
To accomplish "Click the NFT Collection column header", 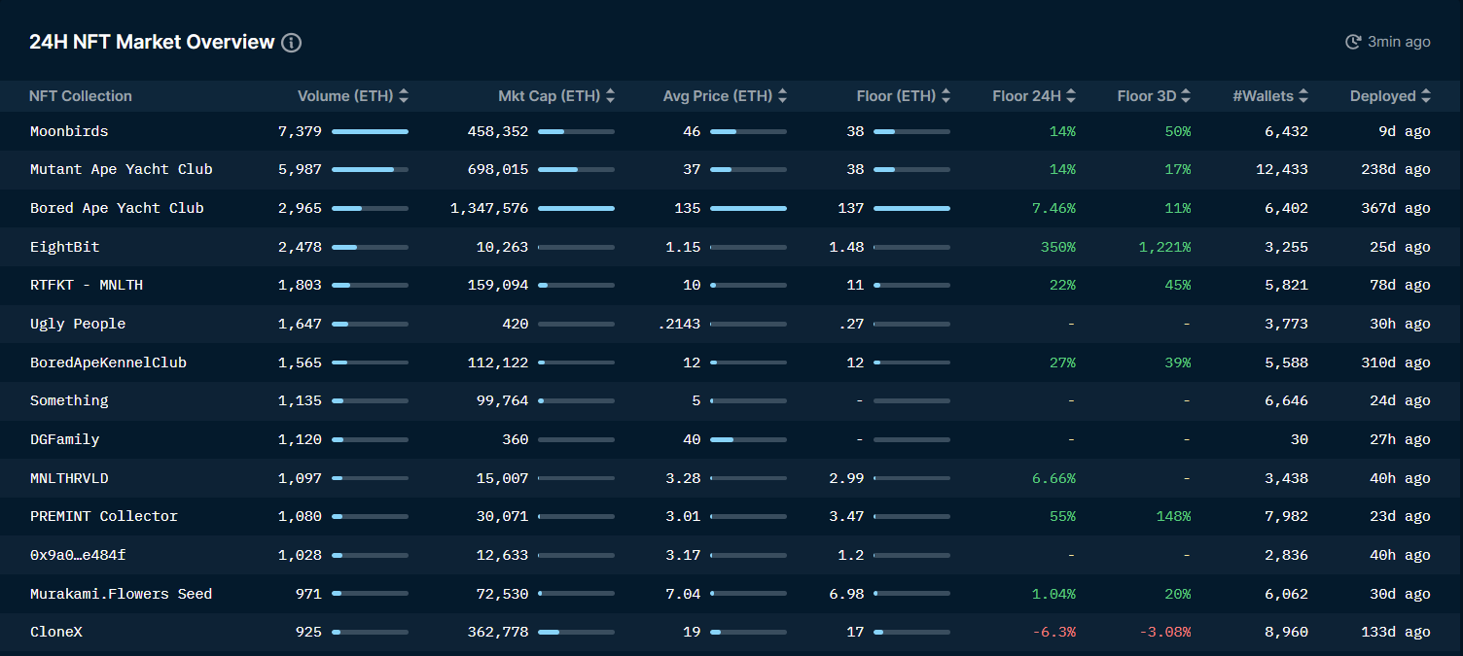I will [x=81, y=96].
